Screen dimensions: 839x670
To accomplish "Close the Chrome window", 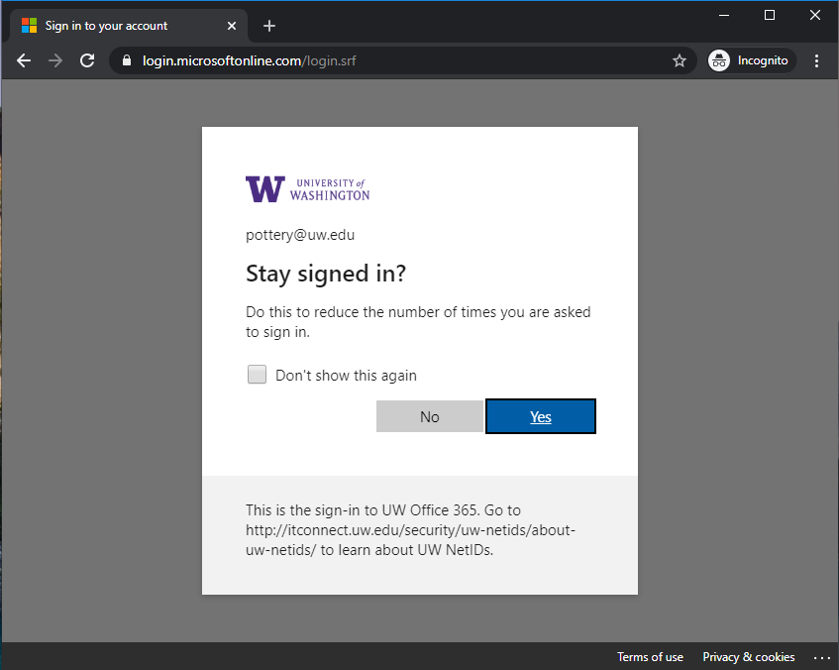I will tap(815, 16).
